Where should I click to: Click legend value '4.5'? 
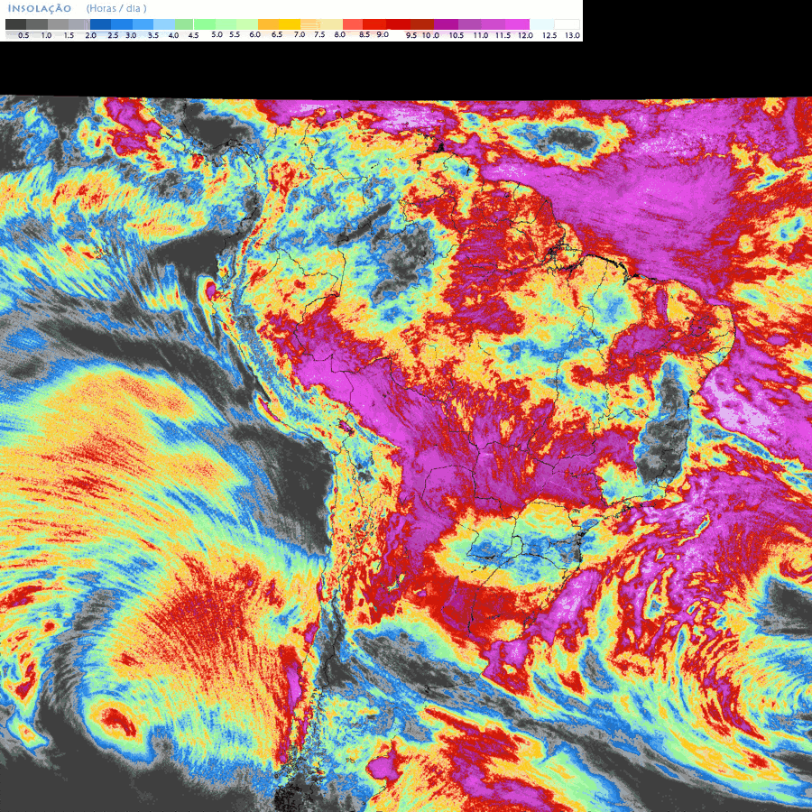[x=193, y=35]
